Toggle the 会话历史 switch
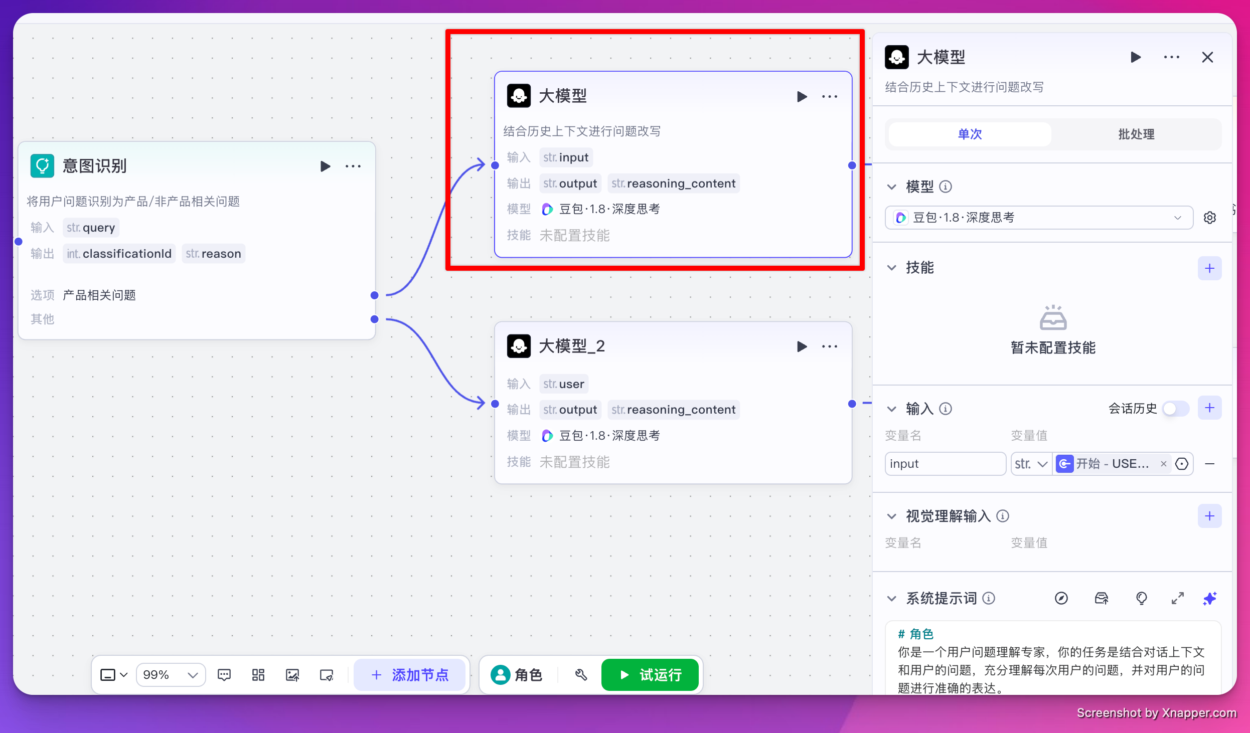1250x733 pixels. (x=1176, y=409)
